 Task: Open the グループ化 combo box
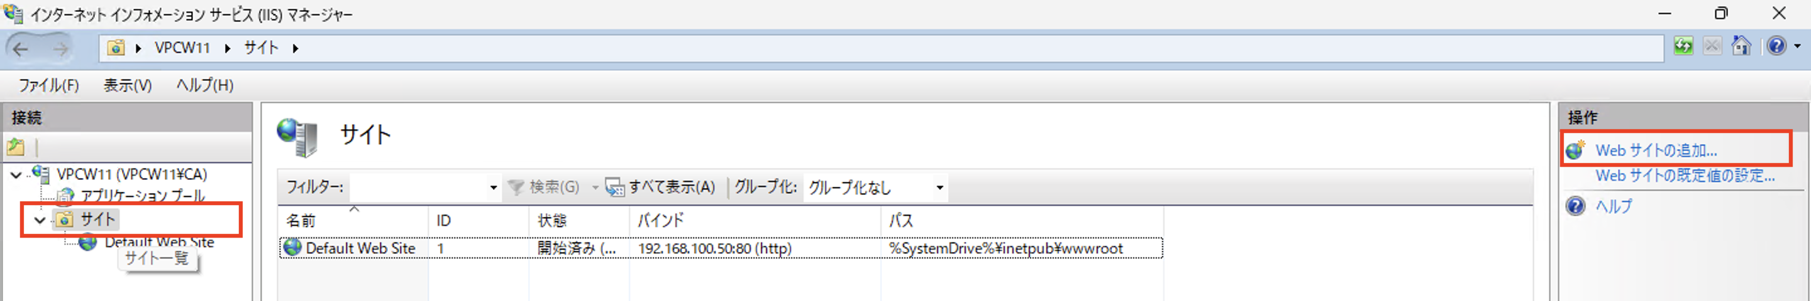click(875, 187)
